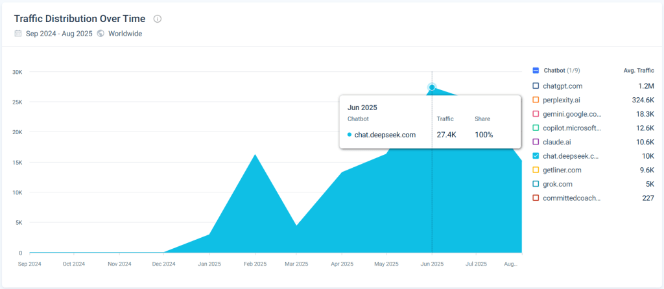
Task: Click the Avg. Traffic column header
Action: 639,70
